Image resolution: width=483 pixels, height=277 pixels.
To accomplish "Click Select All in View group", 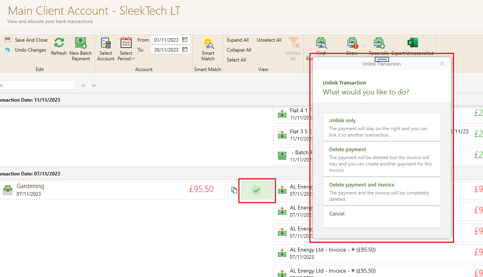I will pos(236,60).
